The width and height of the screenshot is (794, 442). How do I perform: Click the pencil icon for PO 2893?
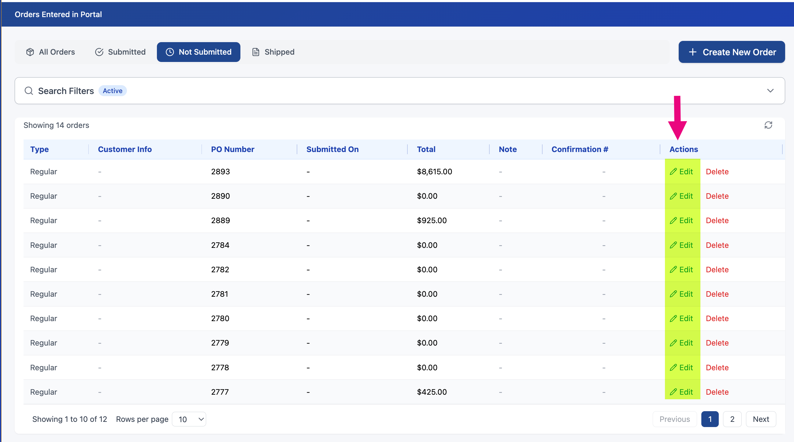[673, 172]
